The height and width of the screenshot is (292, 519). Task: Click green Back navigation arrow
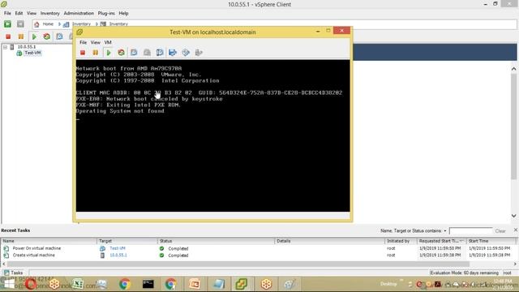coord(7,24)
